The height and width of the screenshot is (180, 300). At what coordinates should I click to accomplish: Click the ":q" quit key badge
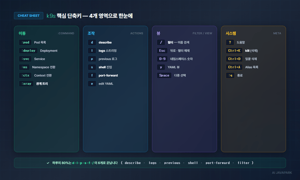tap(230, 75)
